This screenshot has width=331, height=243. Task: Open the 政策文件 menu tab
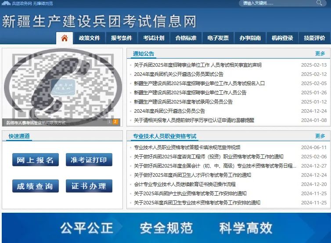pos(89,38)
